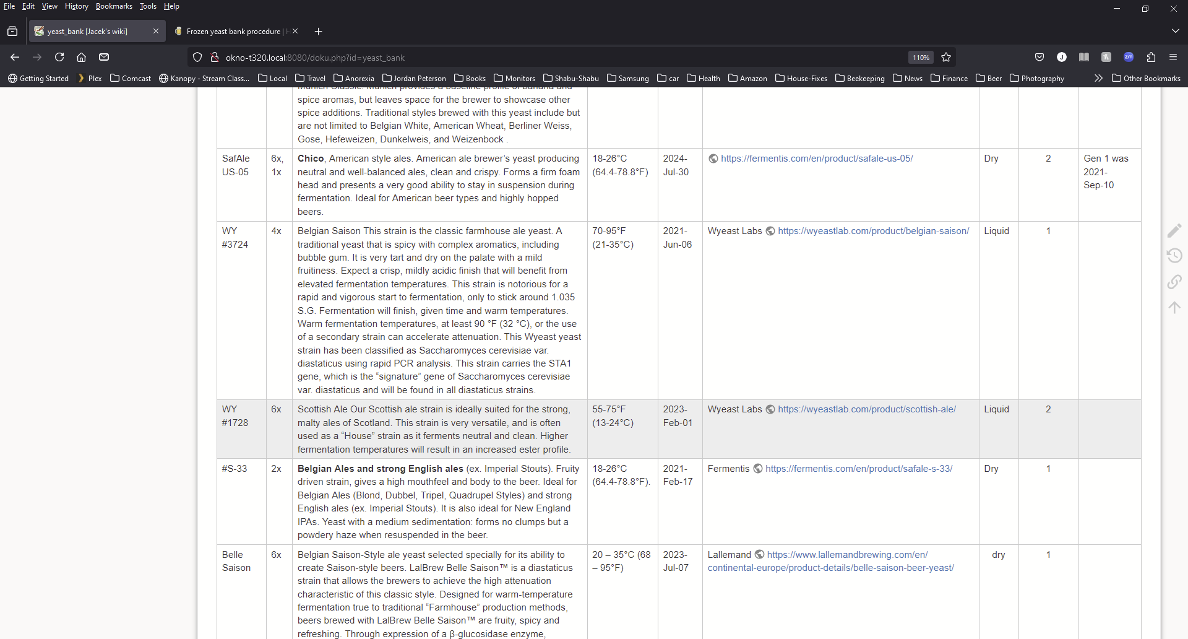Open the 110% zoom level indicator

click(x=921, y=58)
